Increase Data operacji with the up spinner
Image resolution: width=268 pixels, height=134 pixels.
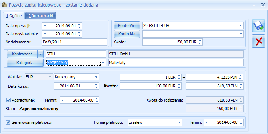(x=79, y=24)
